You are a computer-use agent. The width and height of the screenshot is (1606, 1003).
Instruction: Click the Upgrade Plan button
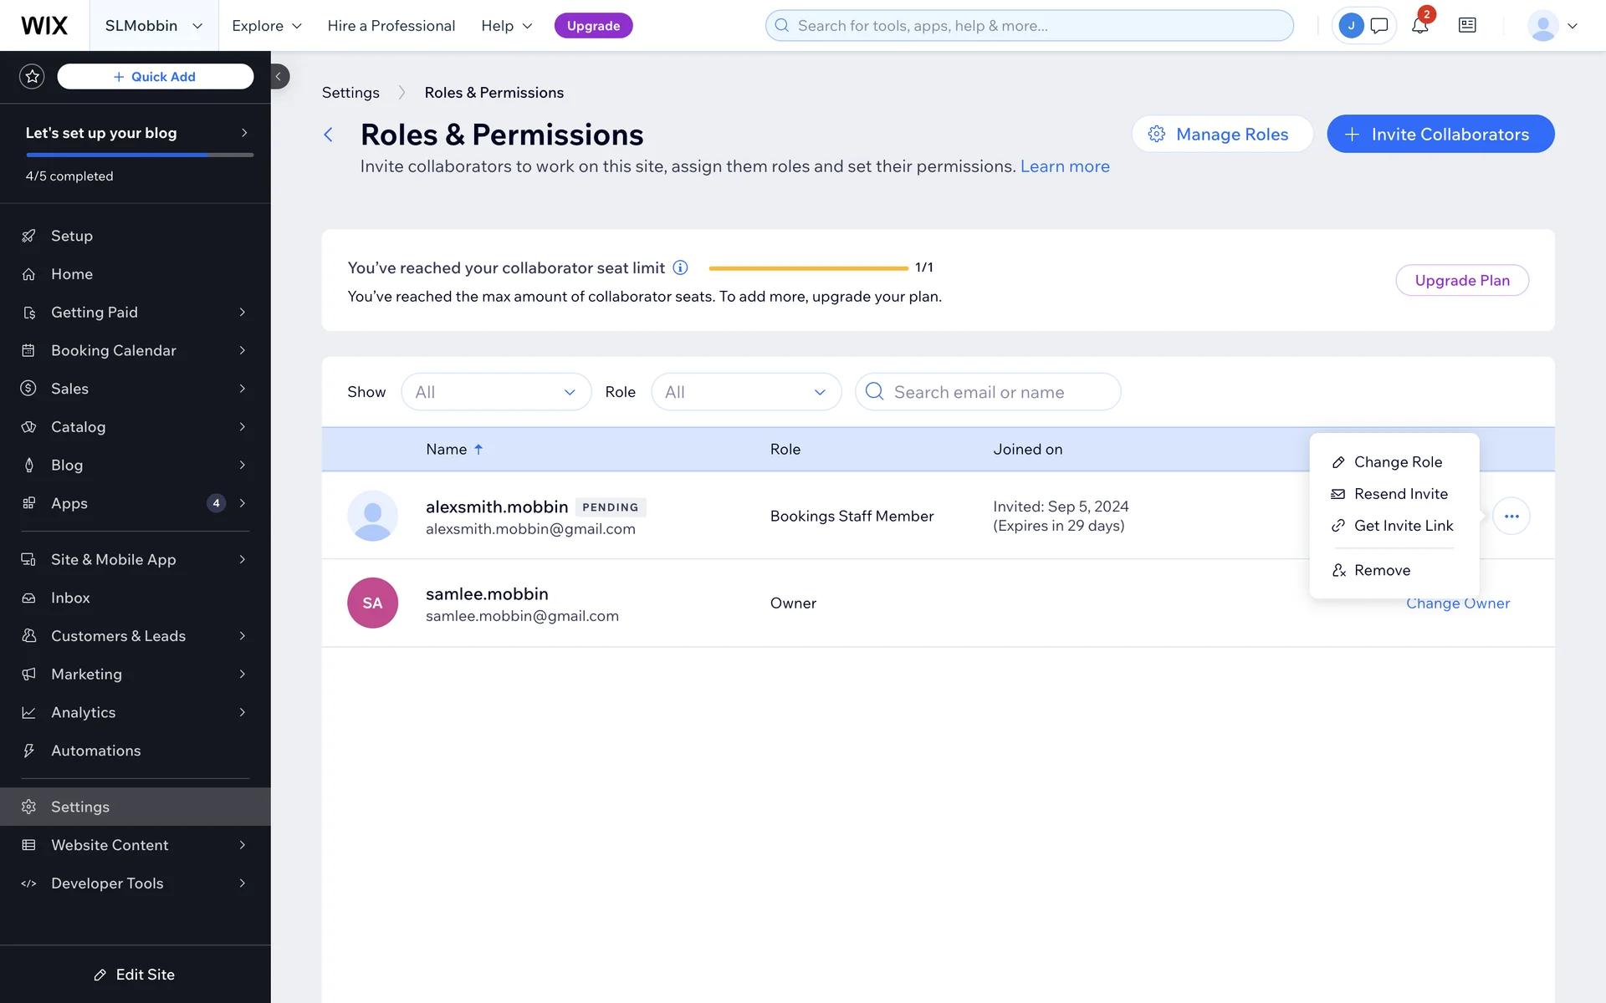pyautogui.click(x=1461, y=280)
